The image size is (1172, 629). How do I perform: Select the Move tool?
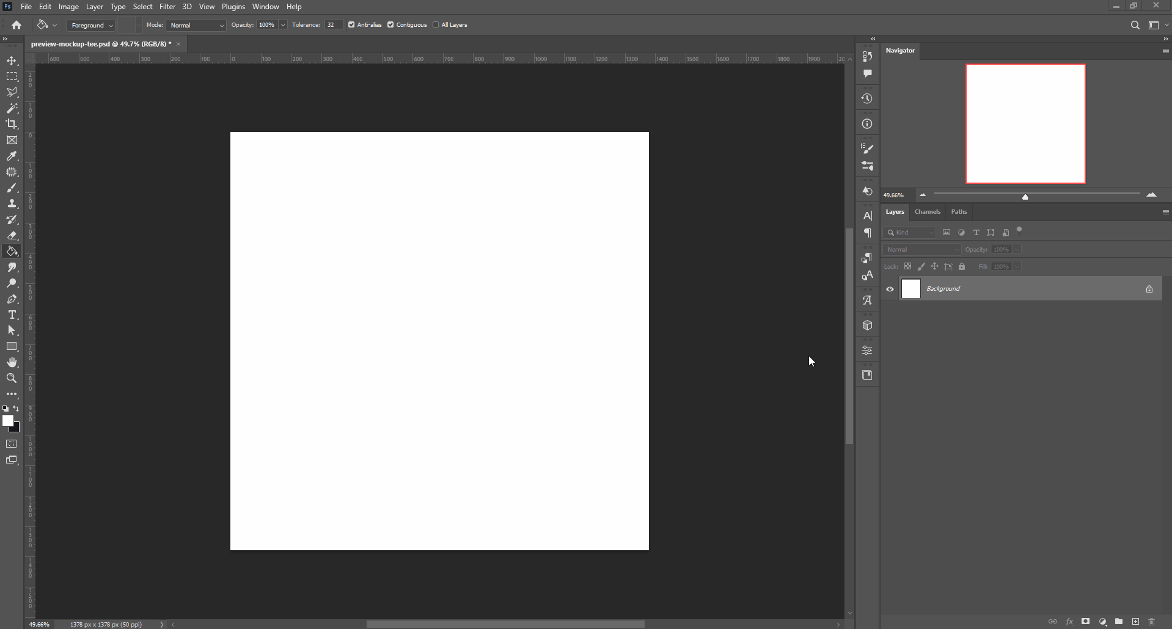tap(12, 60)
